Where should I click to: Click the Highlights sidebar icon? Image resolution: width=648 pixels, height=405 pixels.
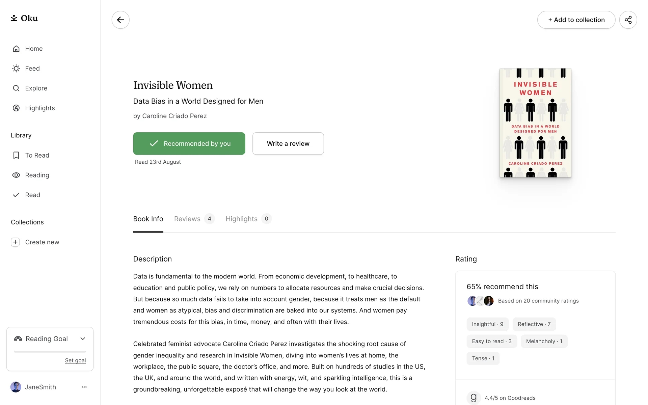pyautogui.click(x=16, y=108)
